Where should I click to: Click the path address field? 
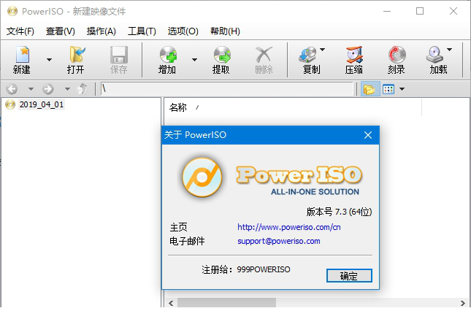(227, 89)
